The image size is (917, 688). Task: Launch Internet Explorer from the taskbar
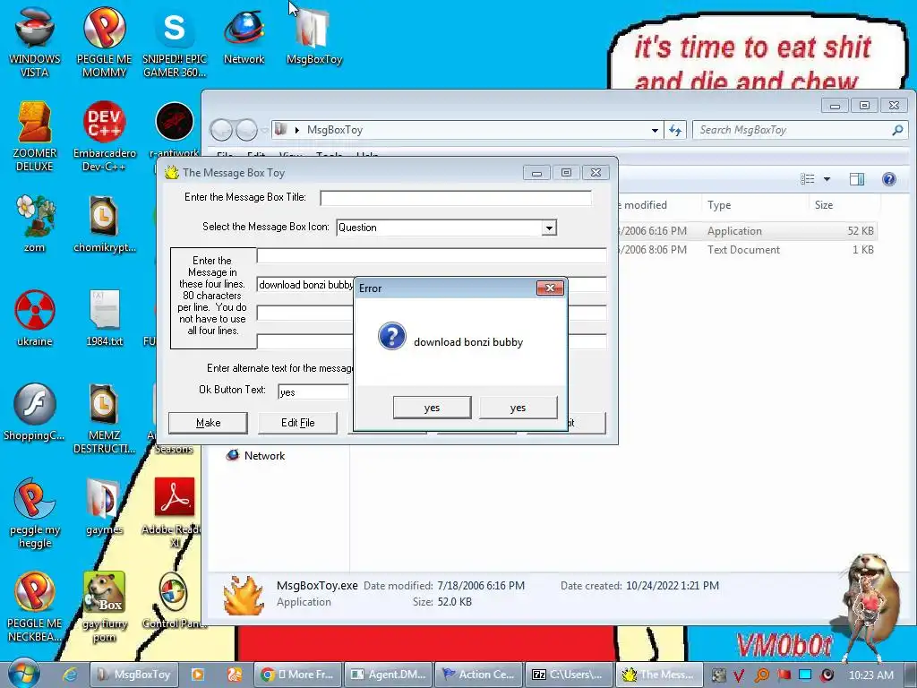(70, 675)
